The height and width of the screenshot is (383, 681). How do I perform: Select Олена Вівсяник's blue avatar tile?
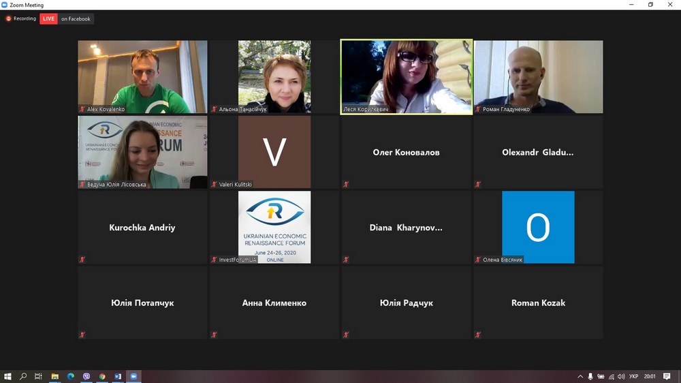tap(538, 227)
